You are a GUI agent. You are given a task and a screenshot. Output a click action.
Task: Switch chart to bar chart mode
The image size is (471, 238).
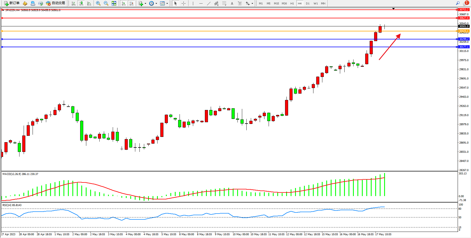tap(73, 3)
